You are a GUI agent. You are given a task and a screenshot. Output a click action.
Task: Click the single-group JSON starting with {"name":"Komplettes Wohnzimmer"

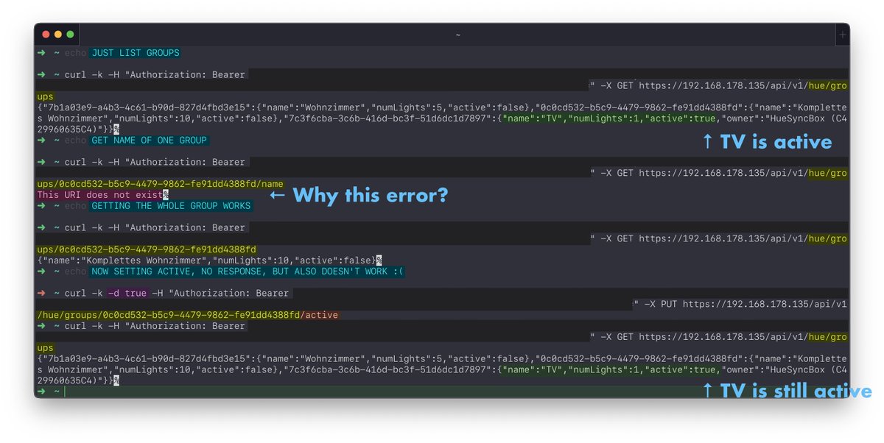point(206,261)
